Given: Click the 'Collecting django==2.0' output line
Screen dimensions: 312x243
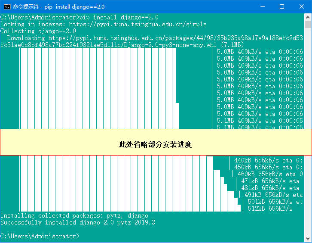Looking at the screenshot, I should tap(38, 31).
